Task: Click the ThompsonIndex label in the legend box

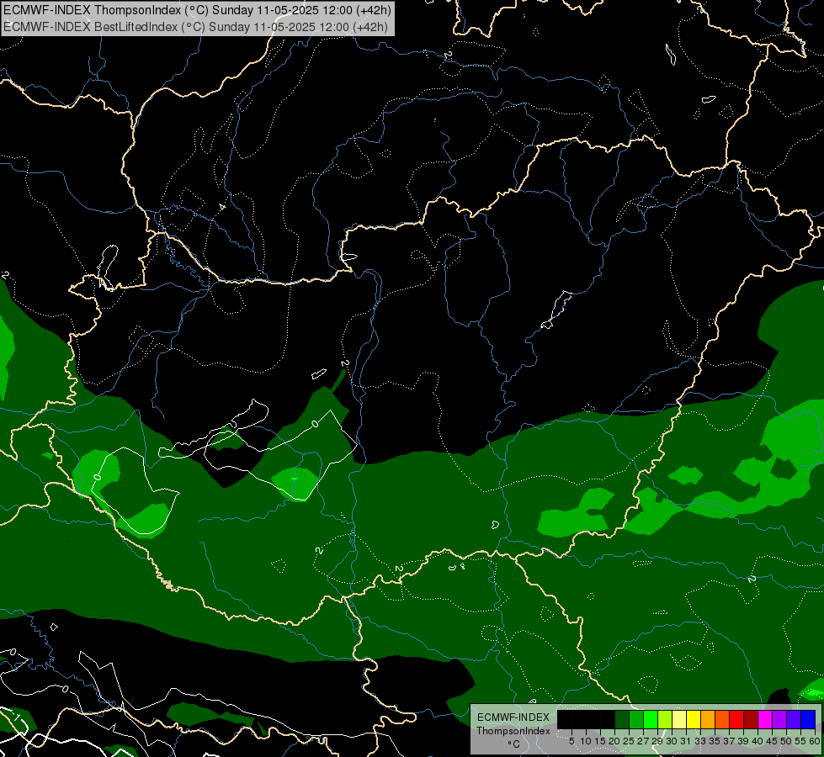Action: pos(513,731)
